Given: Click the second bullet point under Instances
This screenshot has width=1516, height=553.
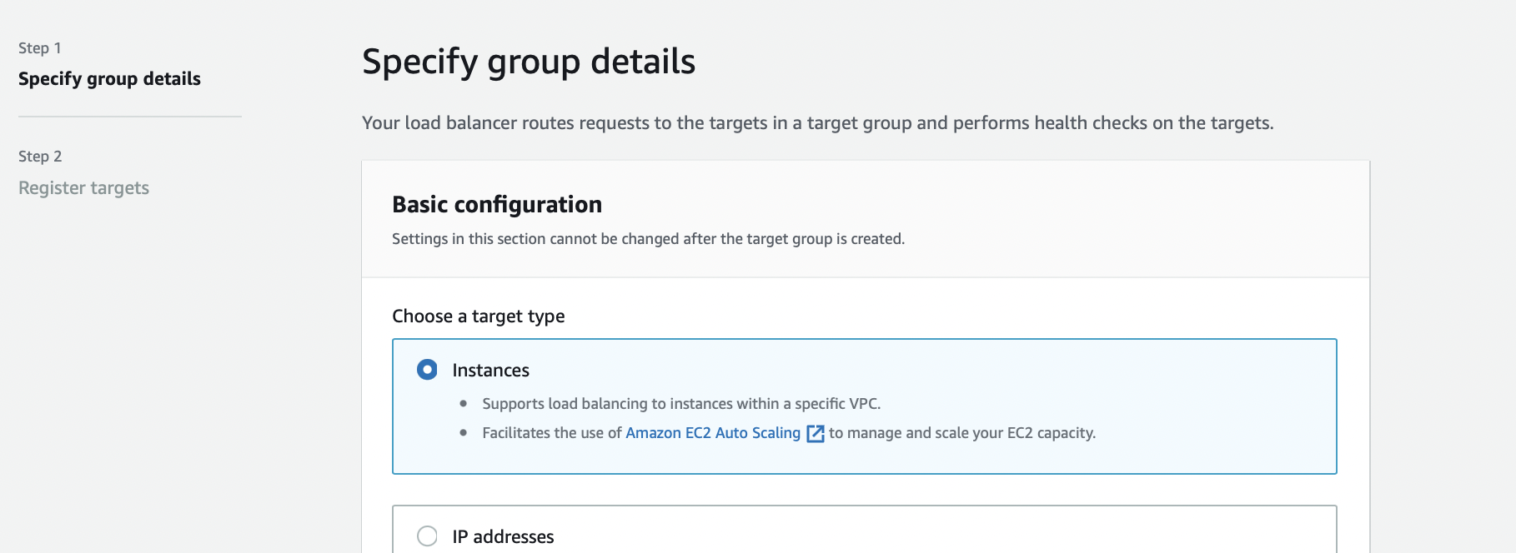Looking at the screenshot, I should [464, 433].
